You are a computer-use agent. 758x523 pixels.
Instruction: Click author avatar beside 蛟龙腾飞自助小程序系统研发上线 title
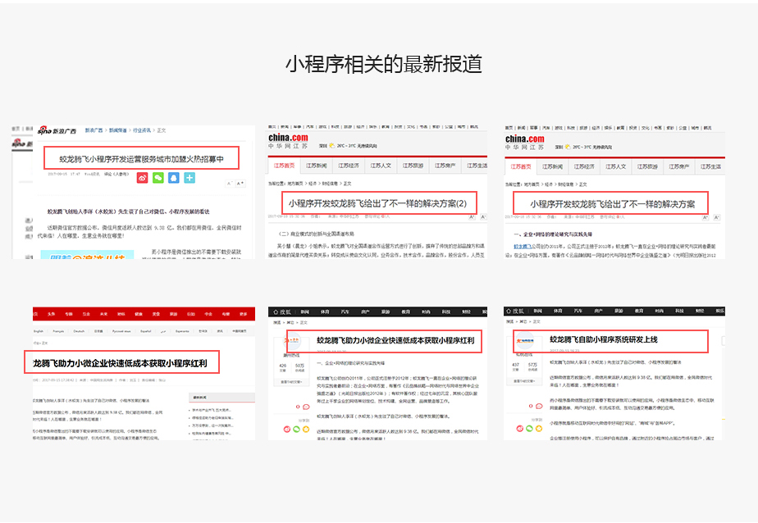click(526, 340)
